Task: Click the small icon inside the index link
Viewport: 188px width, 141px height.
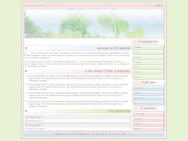Action: [135, 47]
